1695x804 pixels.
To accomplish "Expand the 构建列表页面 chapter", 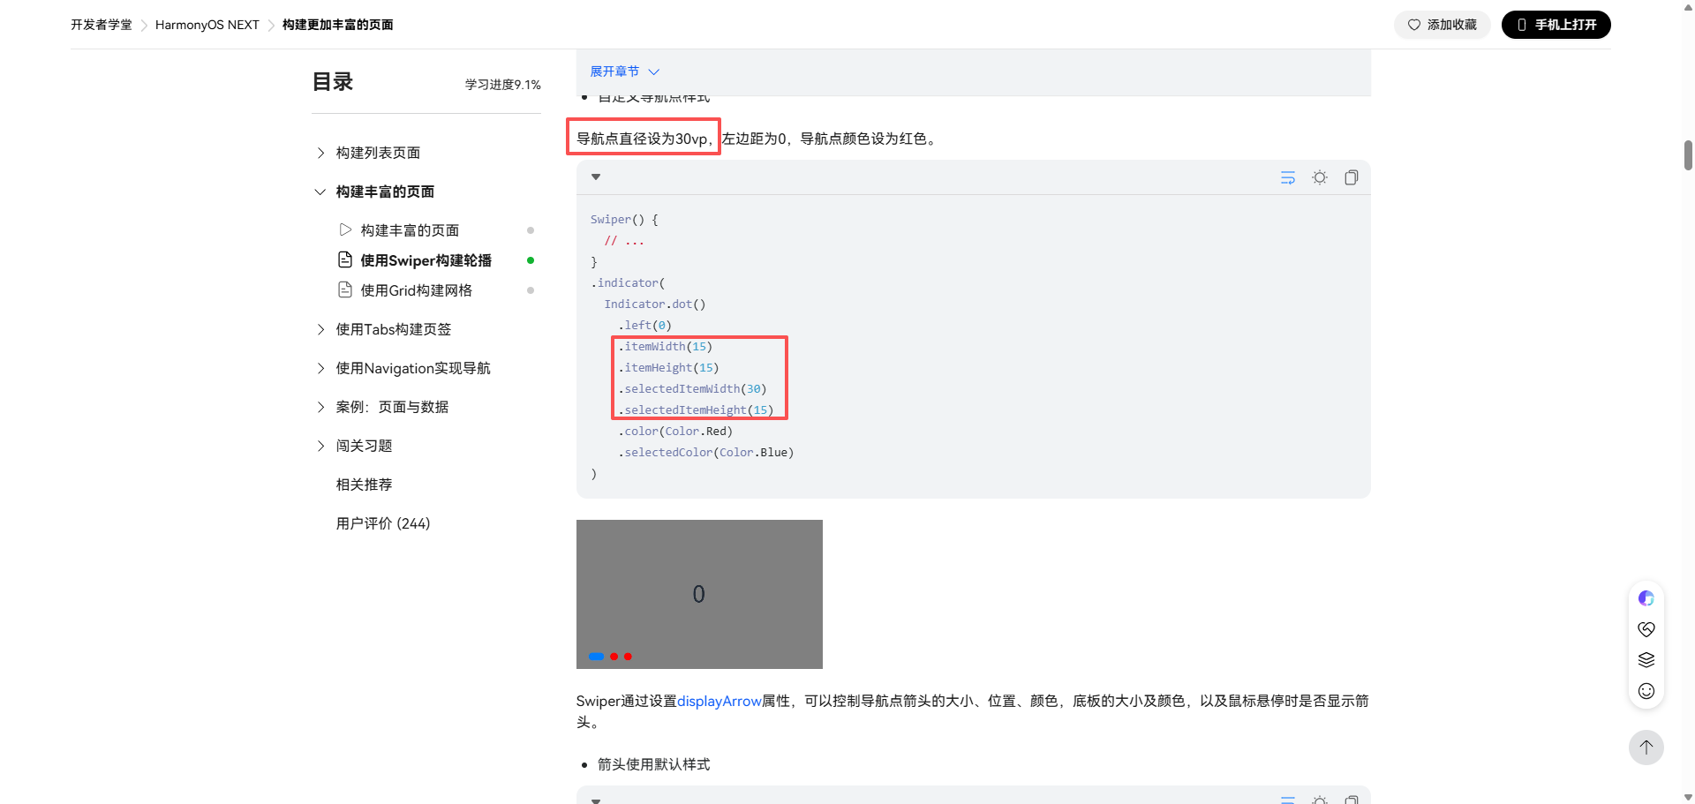I will tap(378, 153).
